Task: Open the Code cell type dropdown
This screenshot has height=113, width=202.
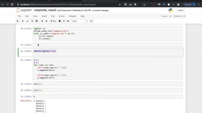Action: tap(79, 21)
